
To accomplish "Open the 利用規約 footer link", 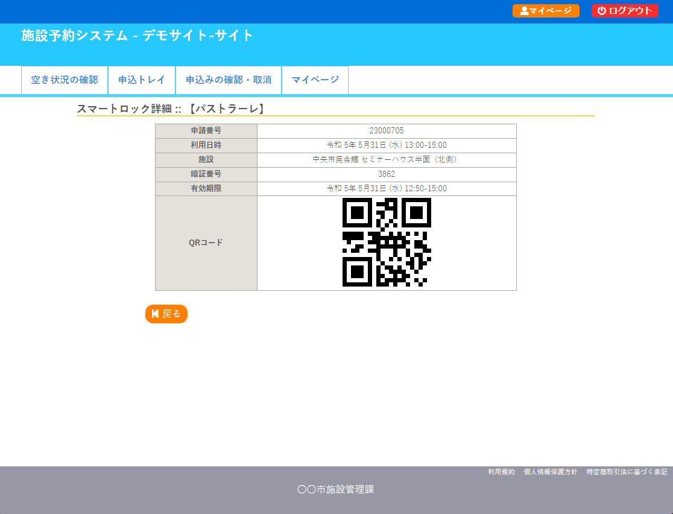I will [x=501, y=472].
